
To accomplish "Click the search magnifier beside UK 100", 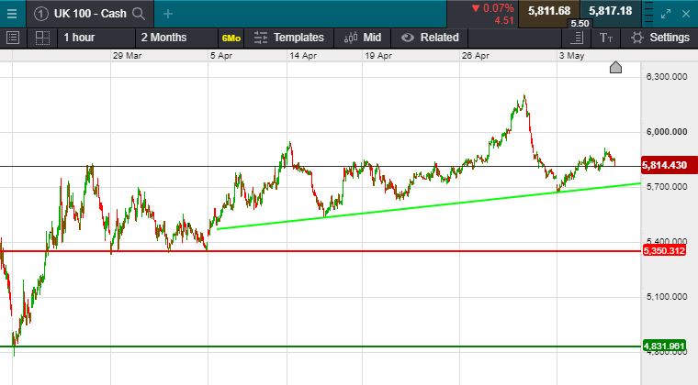I will point(138,14).
